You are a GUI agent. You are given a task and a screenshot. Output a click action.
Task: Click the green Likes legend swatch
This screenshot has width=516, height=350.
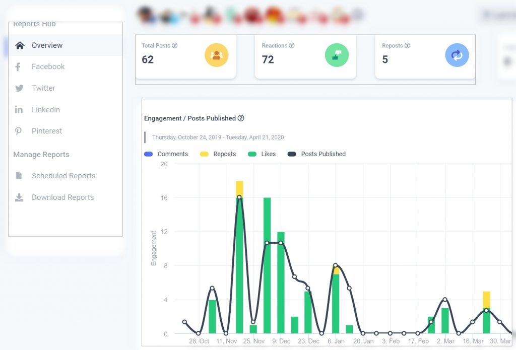click(252, 154)
